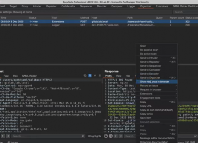This screenshot has height=143, width=198.
Task: Choose Copy to file from context menu
Action: point(156,114)
